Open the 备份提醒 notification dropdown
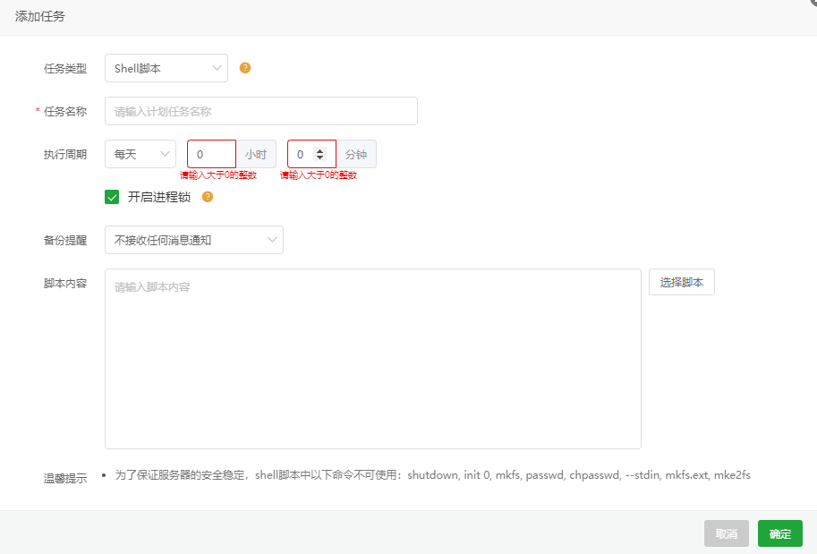The image size is (817, 554). (x=194, y=240)
